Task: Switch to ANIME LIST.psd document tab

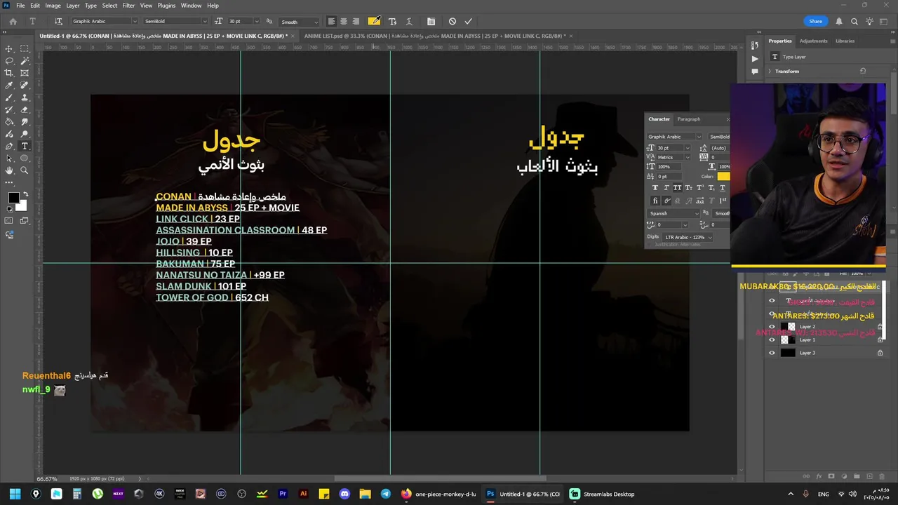Action: 435,36
